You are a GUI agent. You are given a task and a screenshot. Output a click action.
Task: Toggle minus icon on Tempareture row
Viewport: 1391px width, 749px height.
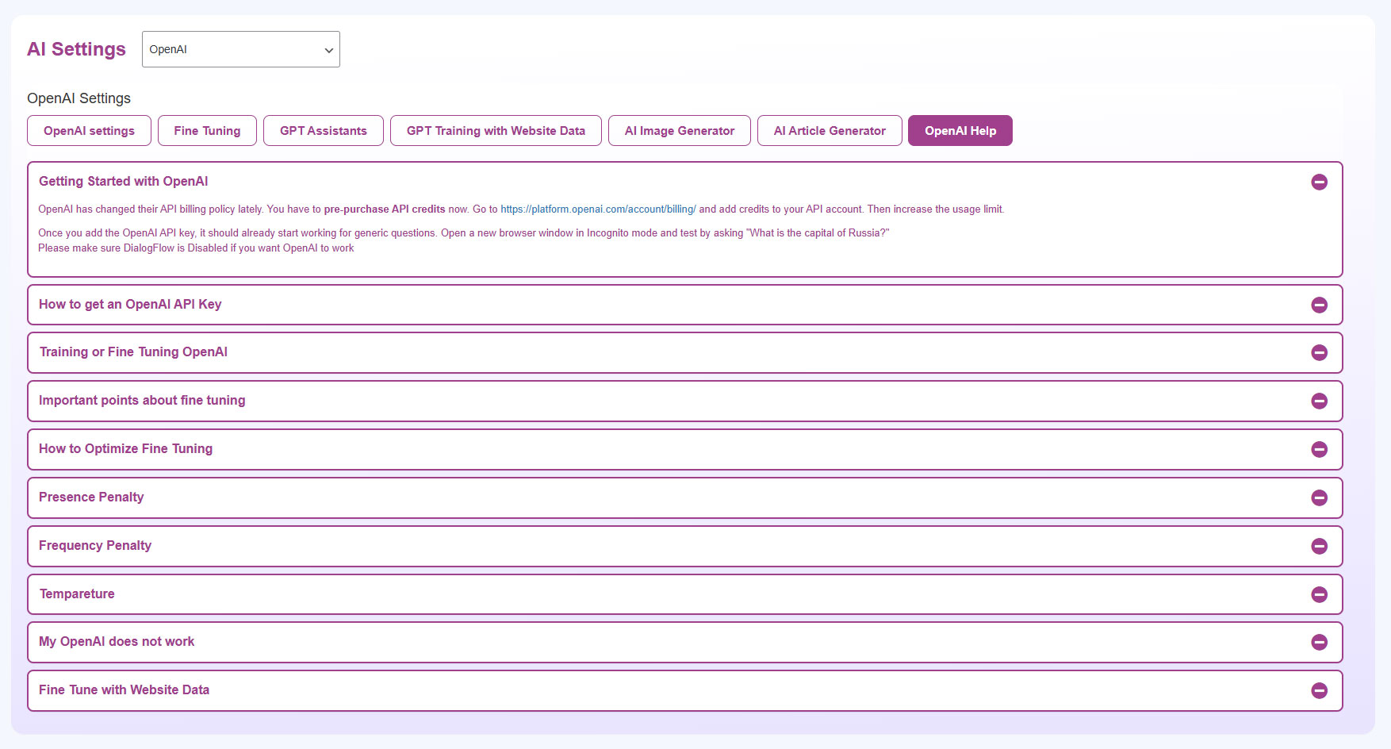[1319, 594]
